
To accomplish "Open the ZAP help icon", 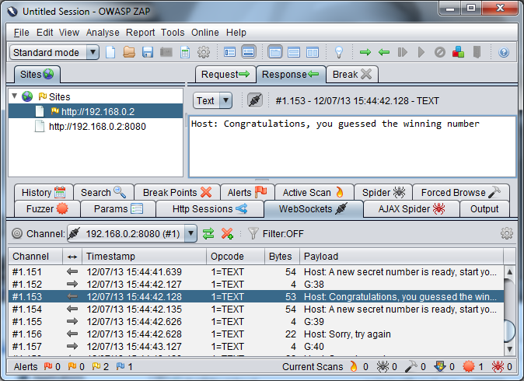I will [504, 52].
